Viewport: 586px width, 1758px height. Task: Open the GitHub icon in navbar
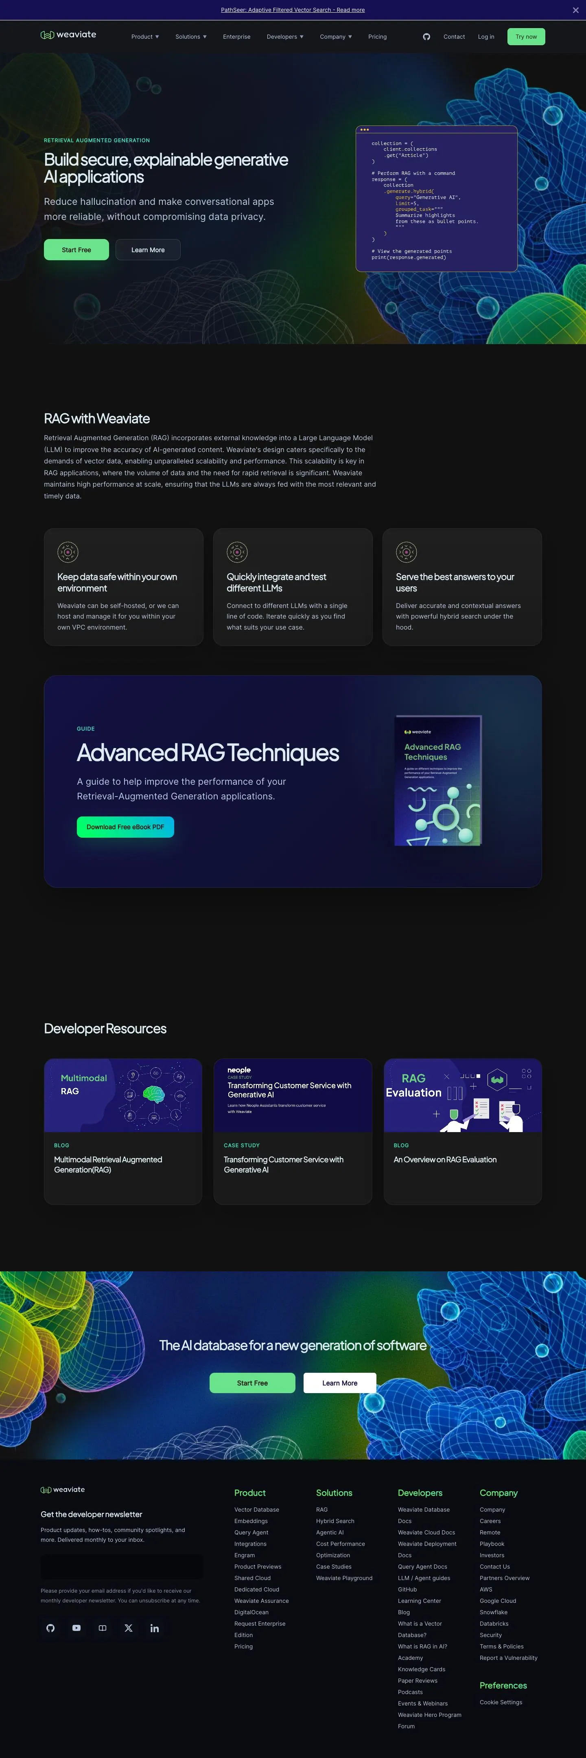426,37
